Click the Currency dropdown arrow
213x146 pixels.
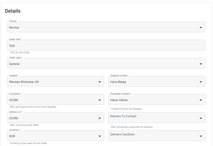100,136
